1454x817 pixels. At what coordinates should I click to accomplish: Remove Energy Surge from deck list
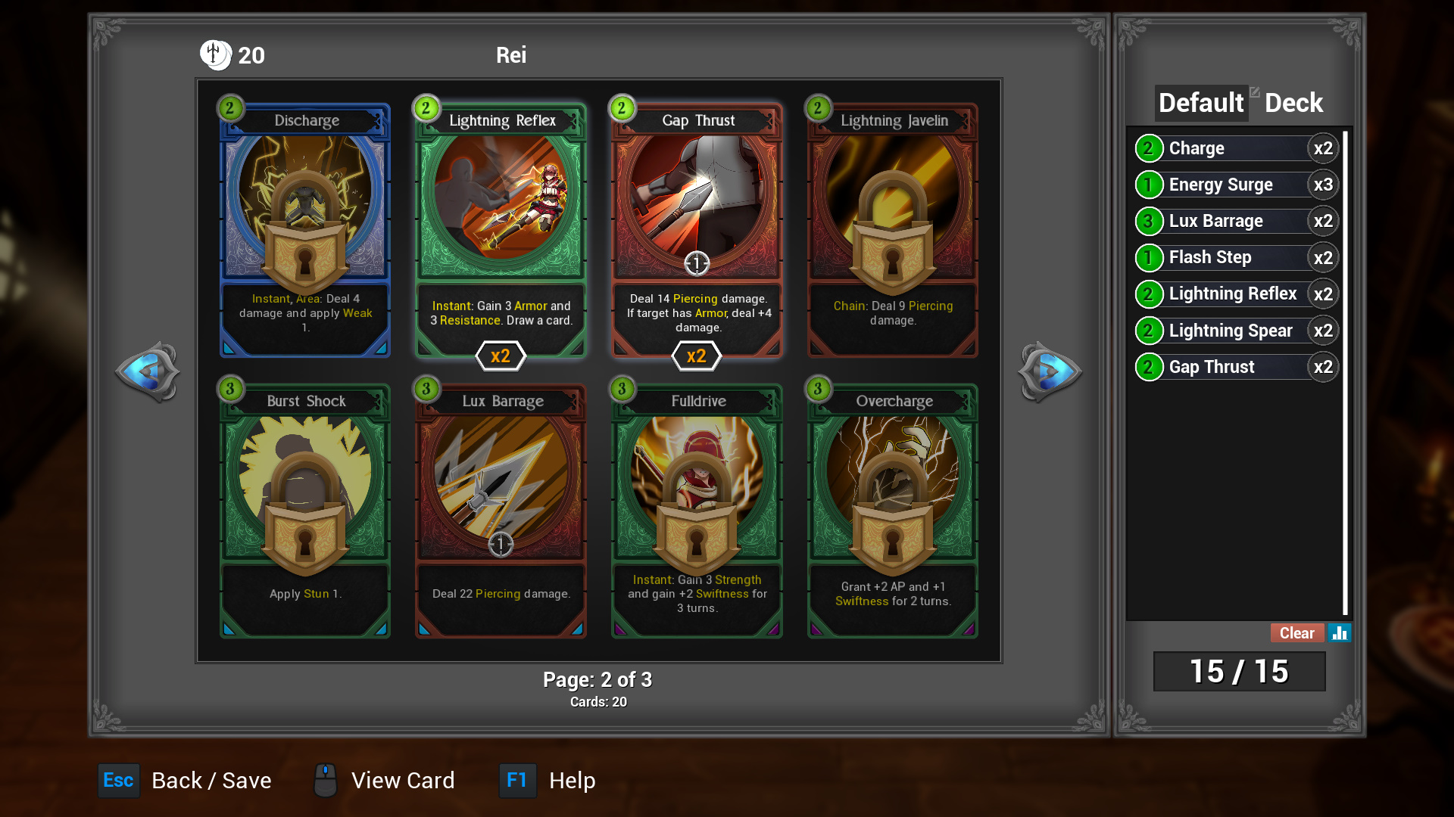coord(1237,185)
